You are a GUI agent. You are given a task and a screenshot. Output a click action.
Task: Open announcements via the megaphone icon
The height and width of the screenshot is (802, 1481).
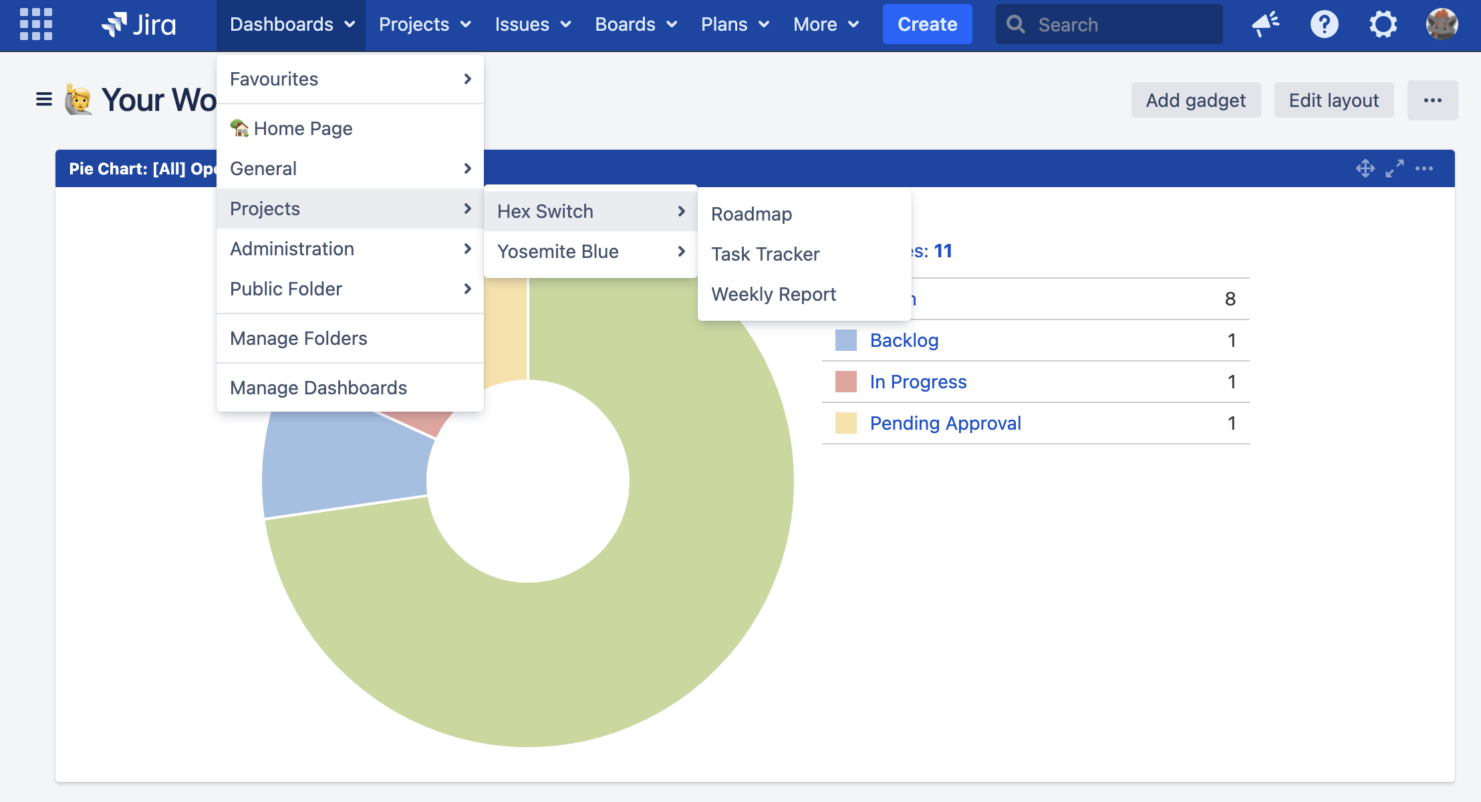(1266, 24)
